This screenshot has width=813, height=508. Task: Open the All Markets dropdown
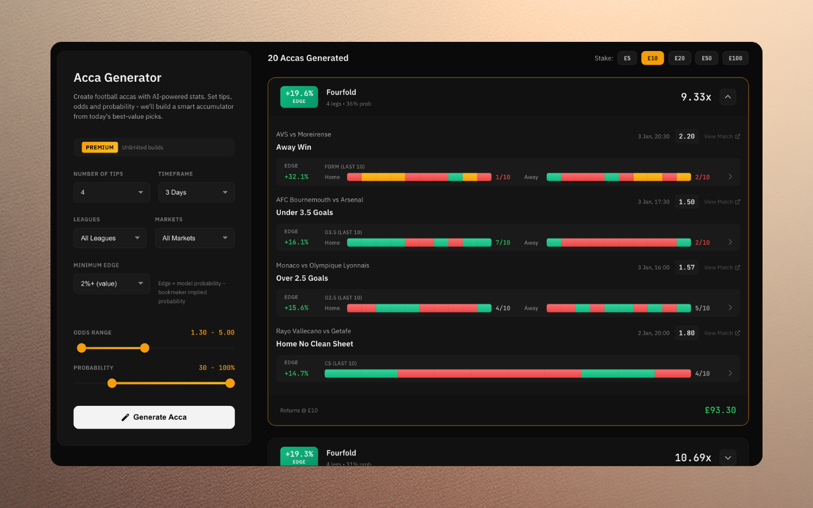click(195, 238)
